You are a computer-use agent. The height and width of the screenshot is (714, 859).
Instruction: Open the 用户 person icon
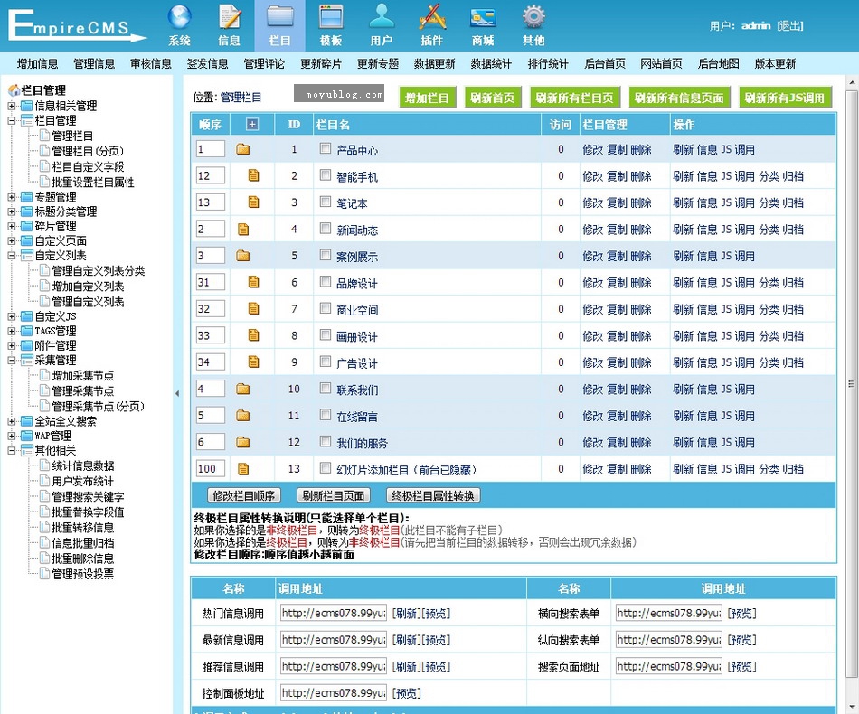point(382,17)
